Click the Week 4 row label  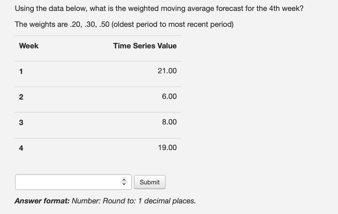coord(21,148)
